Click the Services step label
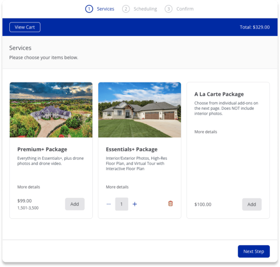This screenshot has width=280, height=267. coord(105,9)
